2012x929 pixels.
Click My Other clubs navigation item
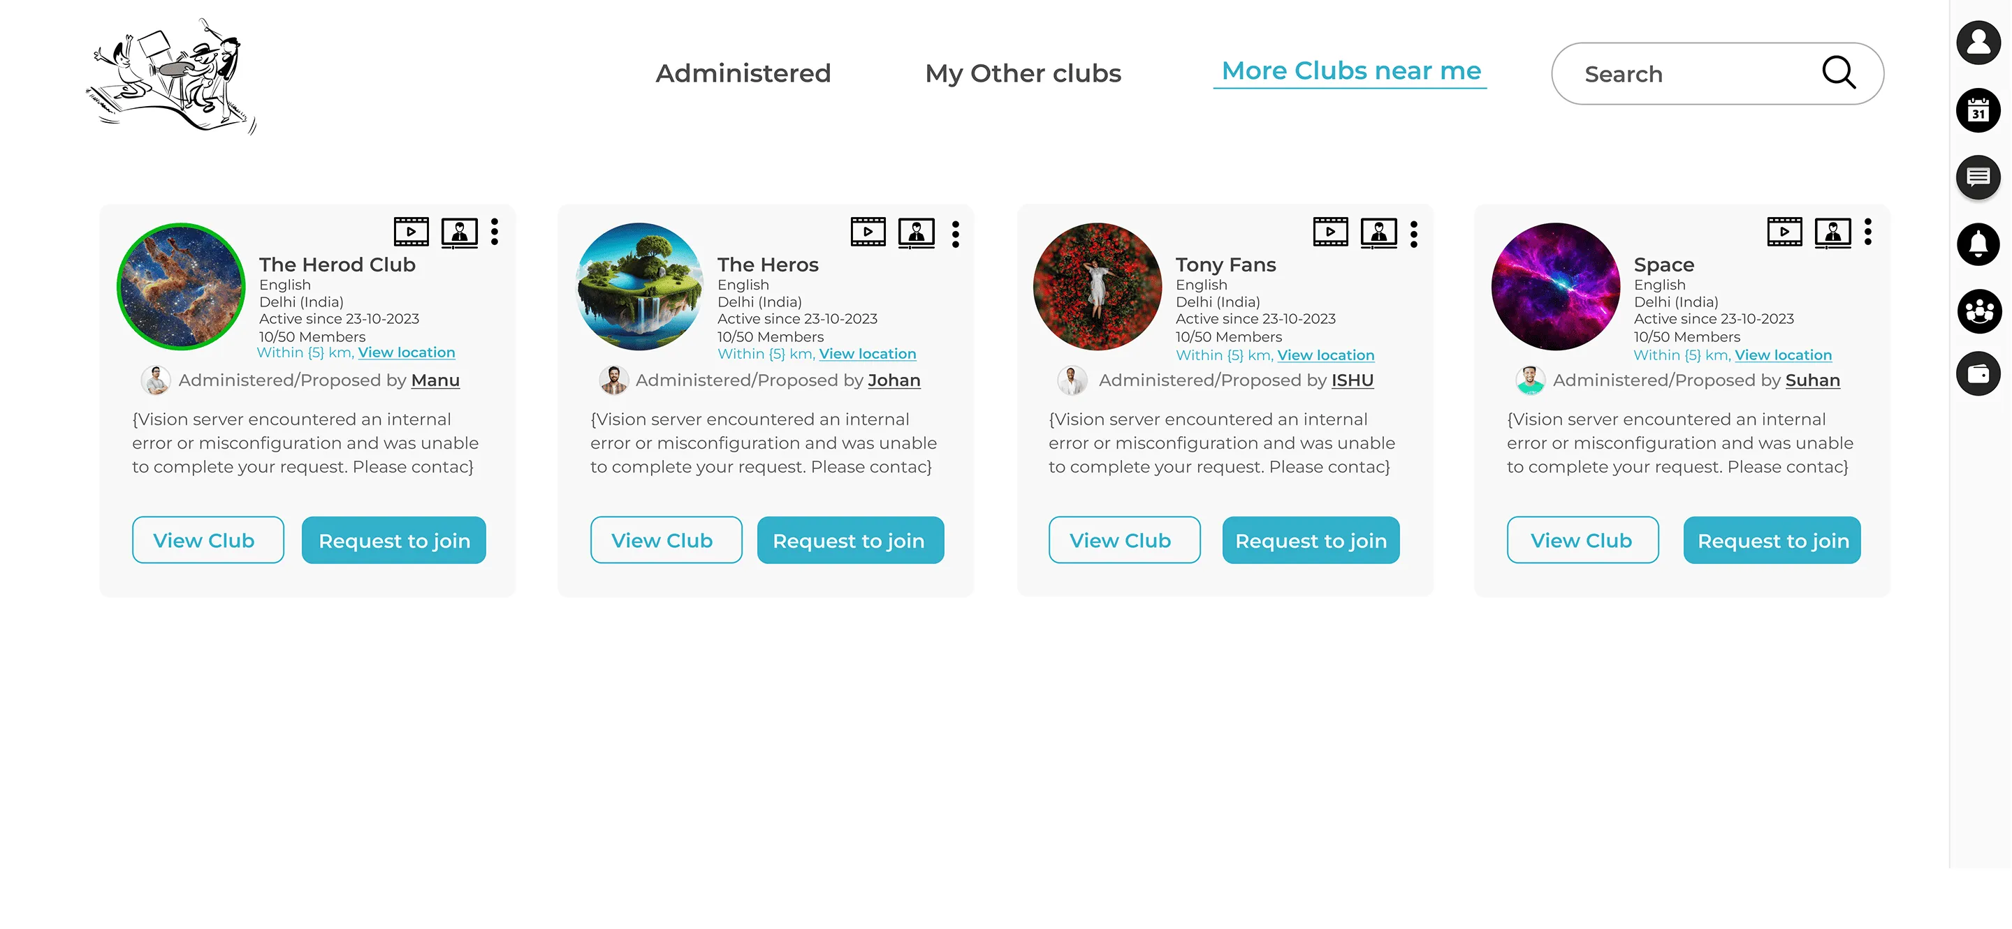tap(1024, 73)
